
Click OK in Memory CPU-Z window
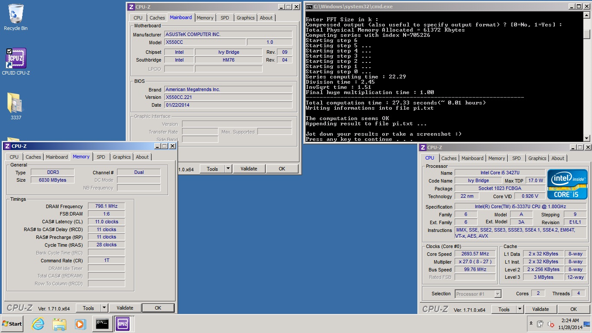[158, 308]
